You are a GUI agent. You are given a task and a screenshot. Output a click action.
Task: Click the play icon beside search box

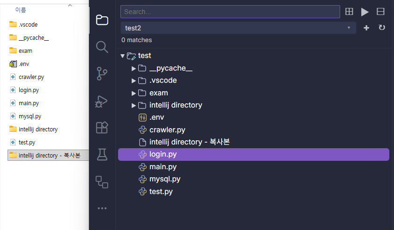(x=364, y=12)
